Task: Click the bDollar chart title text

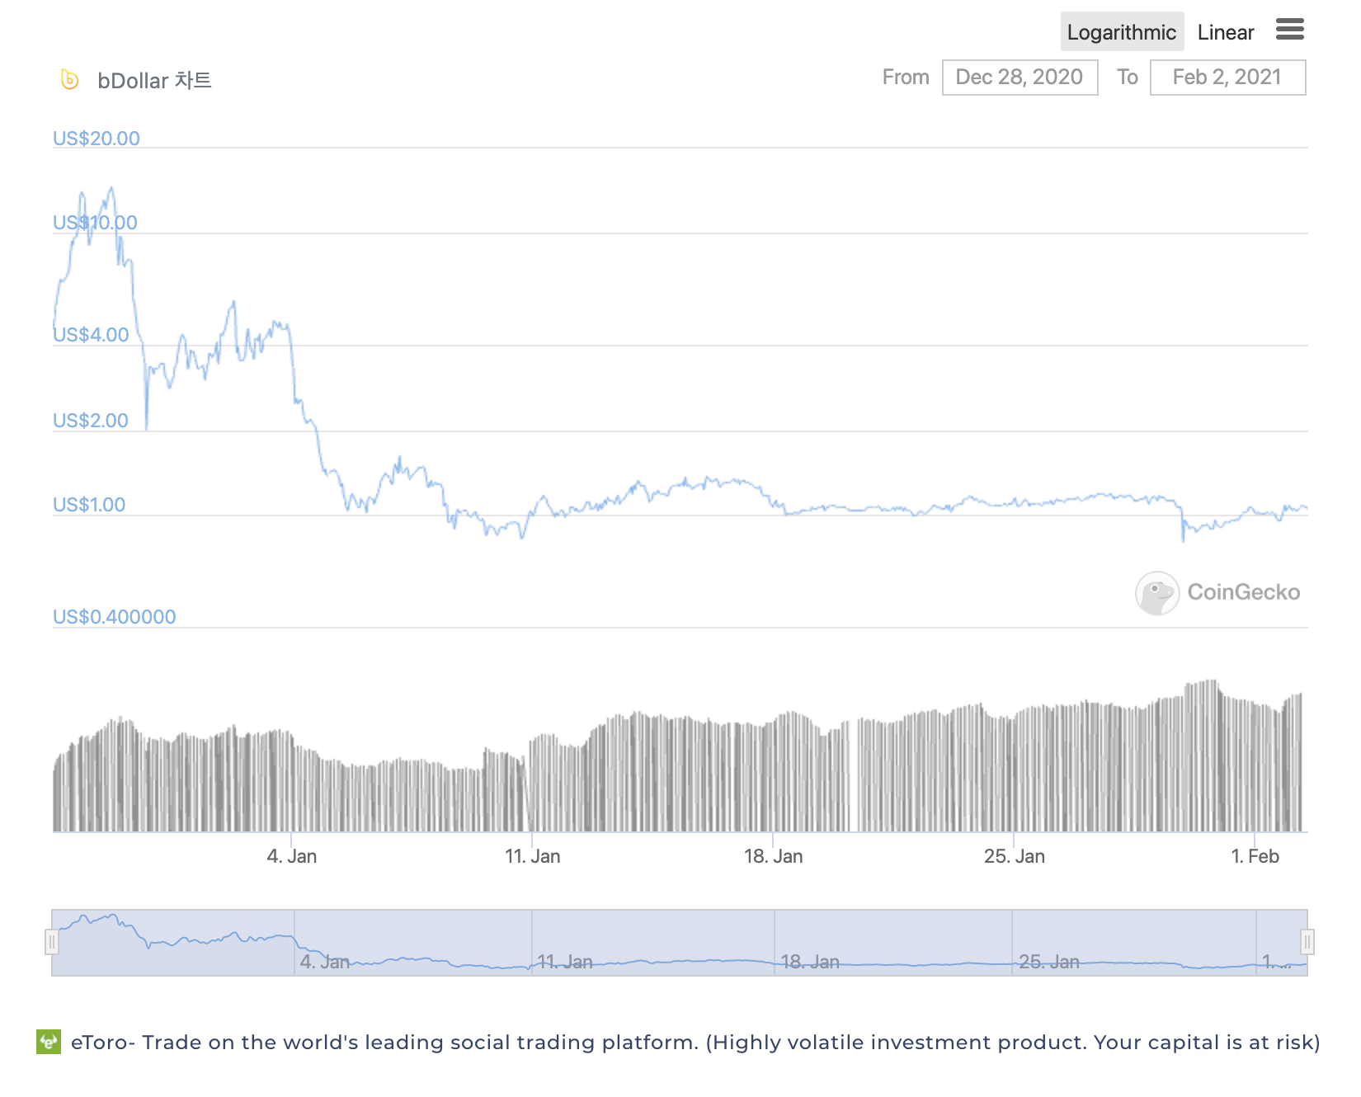Action: (x=155, y=80)
